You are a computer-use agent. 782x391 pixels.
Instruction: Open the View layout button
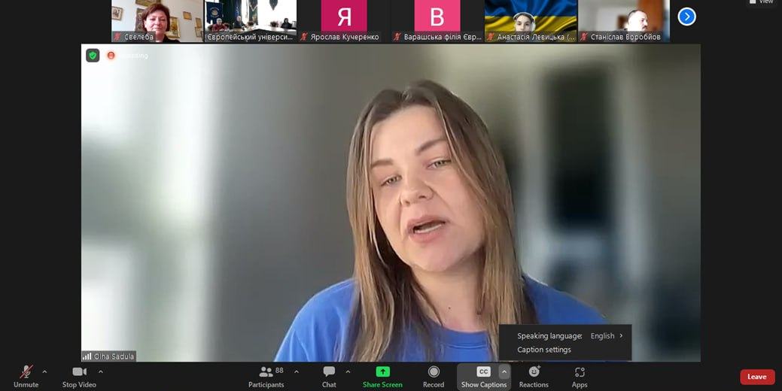point(762,2)
